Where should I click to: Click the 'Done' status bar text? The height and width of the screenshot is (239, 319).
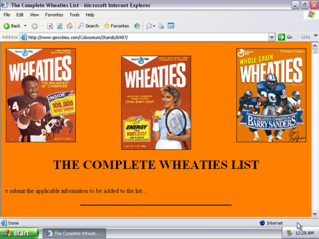tap(13, 223)
